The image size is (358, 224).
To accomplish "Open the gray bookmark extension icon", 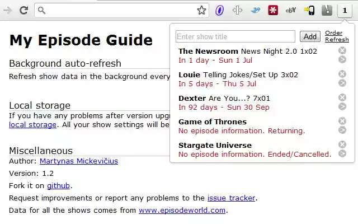I will [x=327, y=10].
